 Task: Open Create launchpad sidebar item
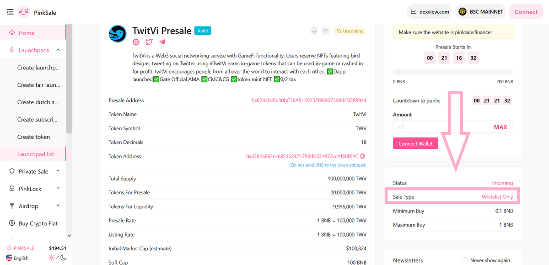click(38, 68)
